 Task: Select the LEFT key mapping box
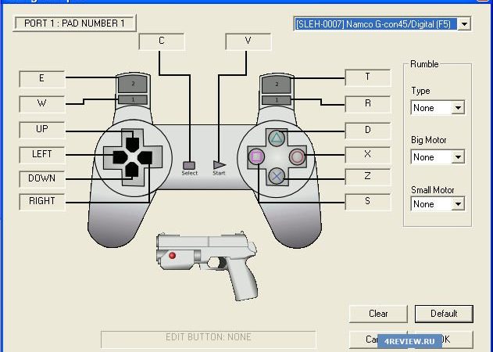(42, 154)
